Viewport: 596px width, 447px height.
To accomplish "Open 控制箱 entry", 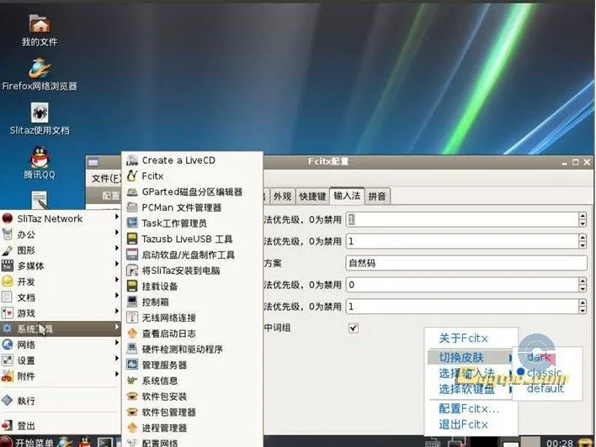I will tap(192, 302).
